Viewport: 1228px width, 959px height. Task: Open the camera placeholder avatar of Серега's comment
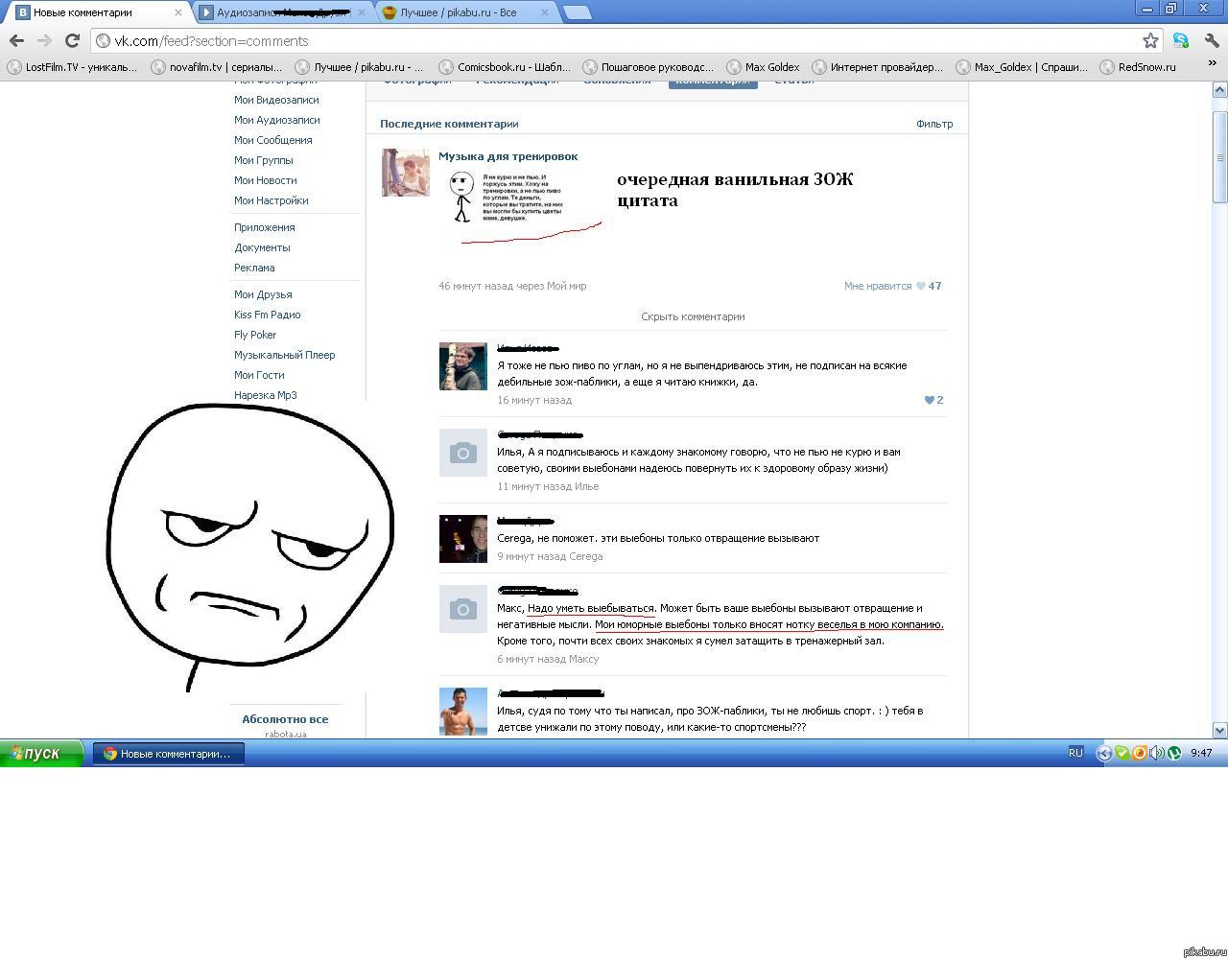click(463, 453)
